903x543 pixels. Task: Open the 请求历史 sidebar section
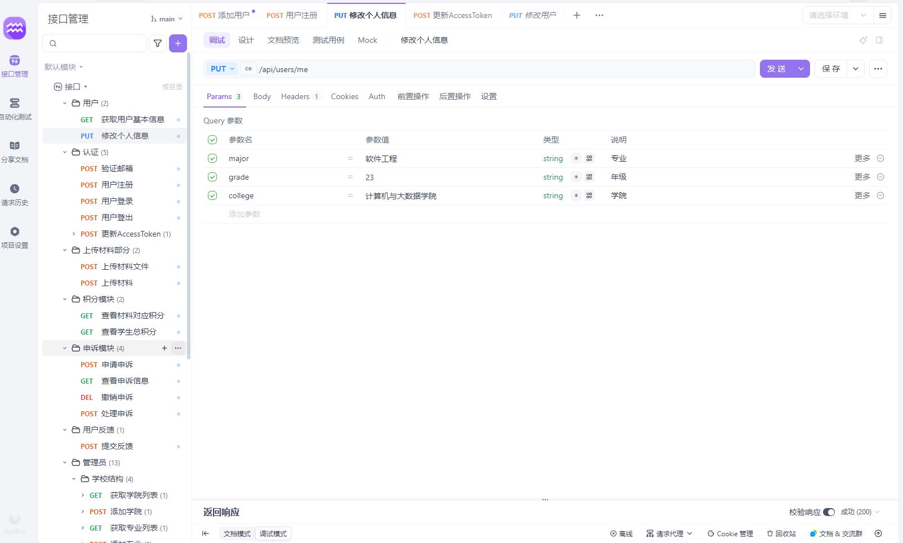click(15, 195)
